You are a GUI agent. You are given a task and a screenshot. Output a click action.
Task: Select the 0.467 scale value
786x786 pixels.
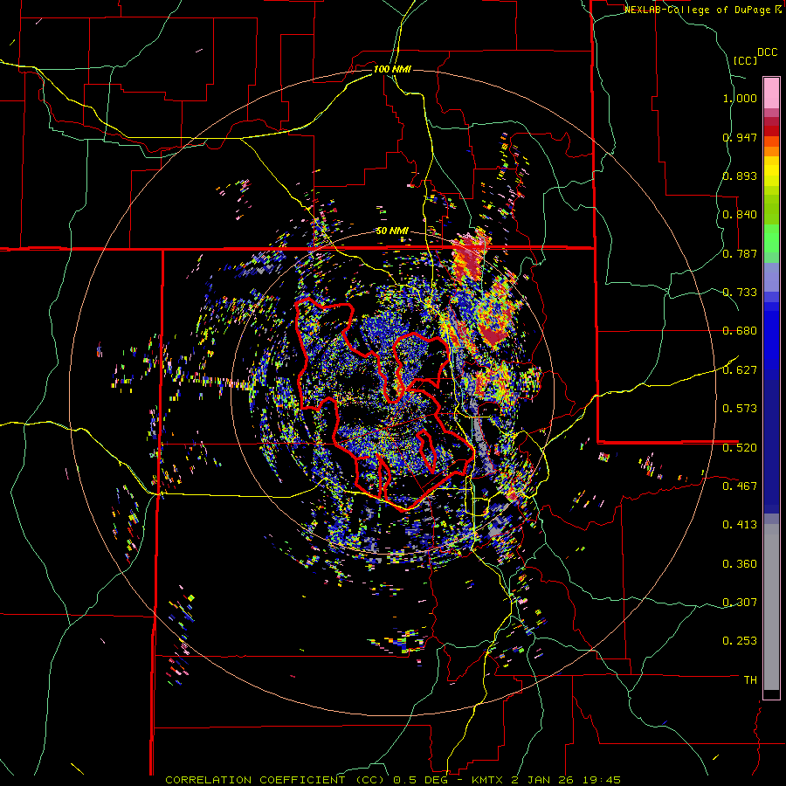[x=740, y=486]
